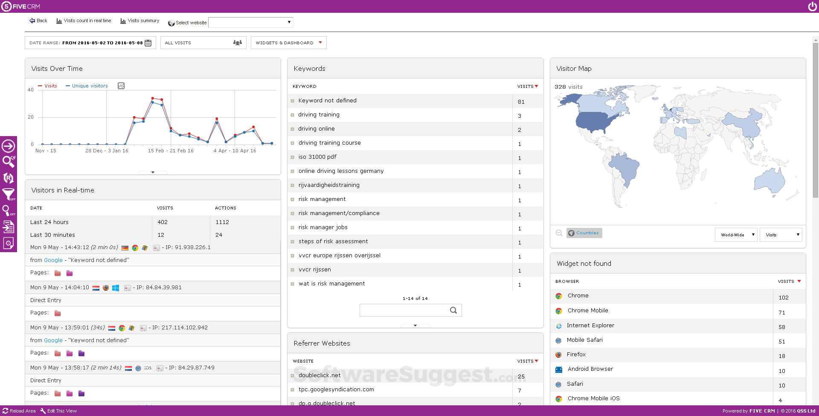Click the Google link in realtime visitor entry

(x=53, y=260)
